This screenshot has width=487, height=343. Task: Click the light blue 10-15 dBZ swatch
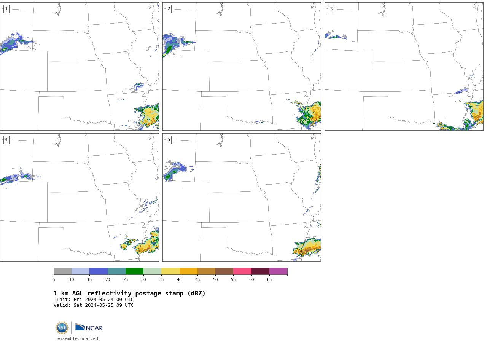[81, 271]
